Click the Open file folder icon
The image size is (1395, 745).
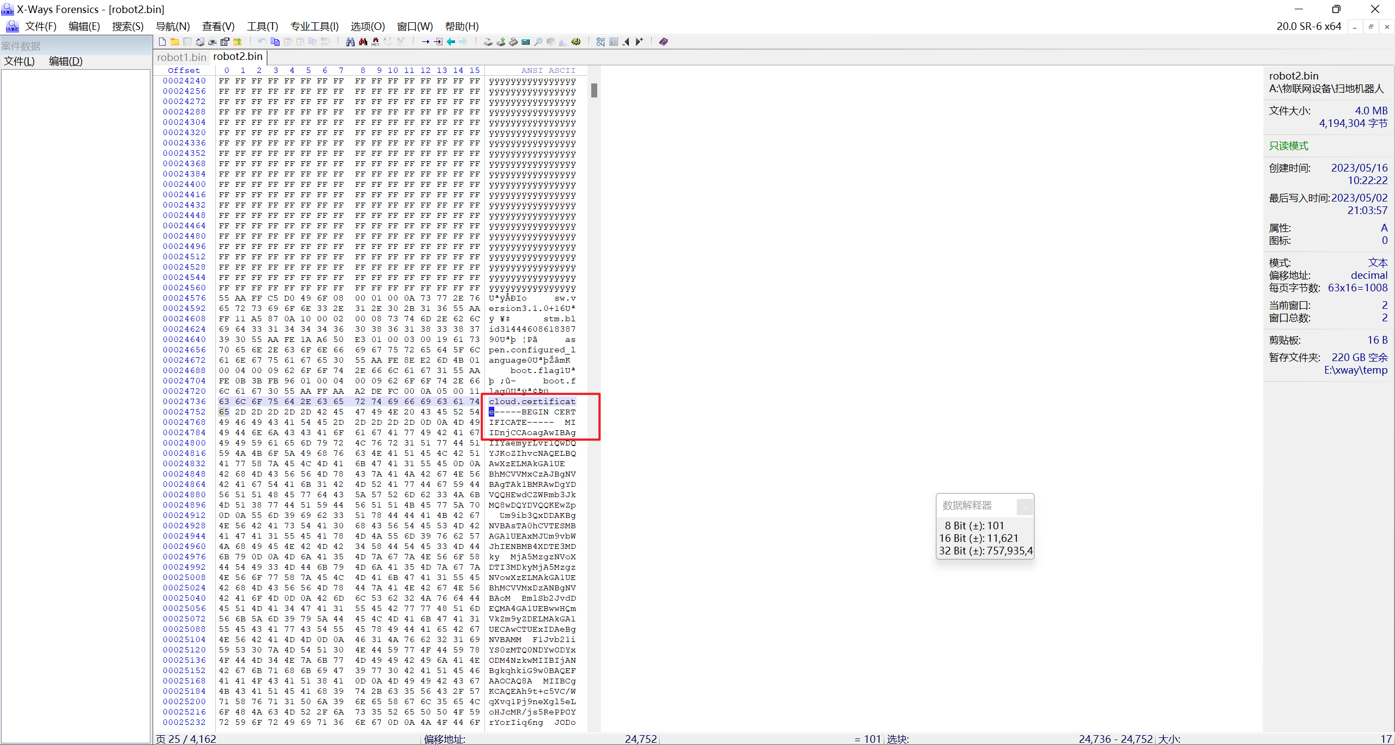tap(175, 42)
